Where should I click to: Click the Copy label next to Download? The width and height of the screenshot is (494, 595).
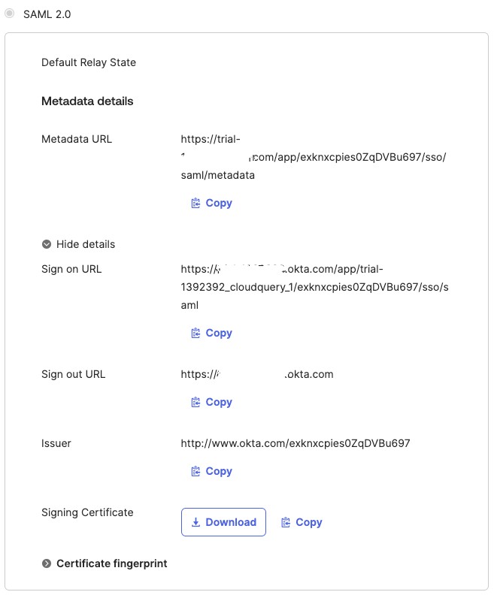(x=309, y=522)
